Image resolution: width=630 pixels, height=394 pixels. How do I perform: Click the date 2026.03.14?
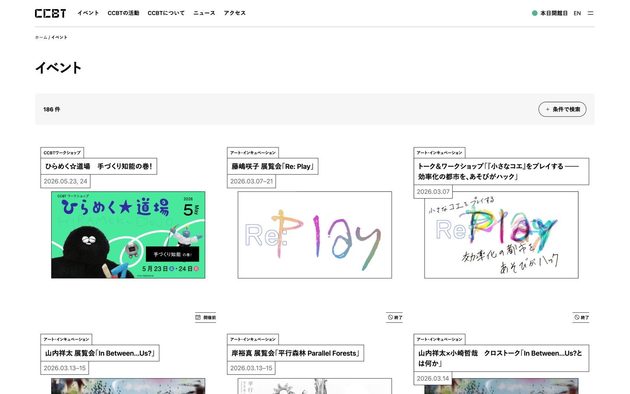(433, 378)
